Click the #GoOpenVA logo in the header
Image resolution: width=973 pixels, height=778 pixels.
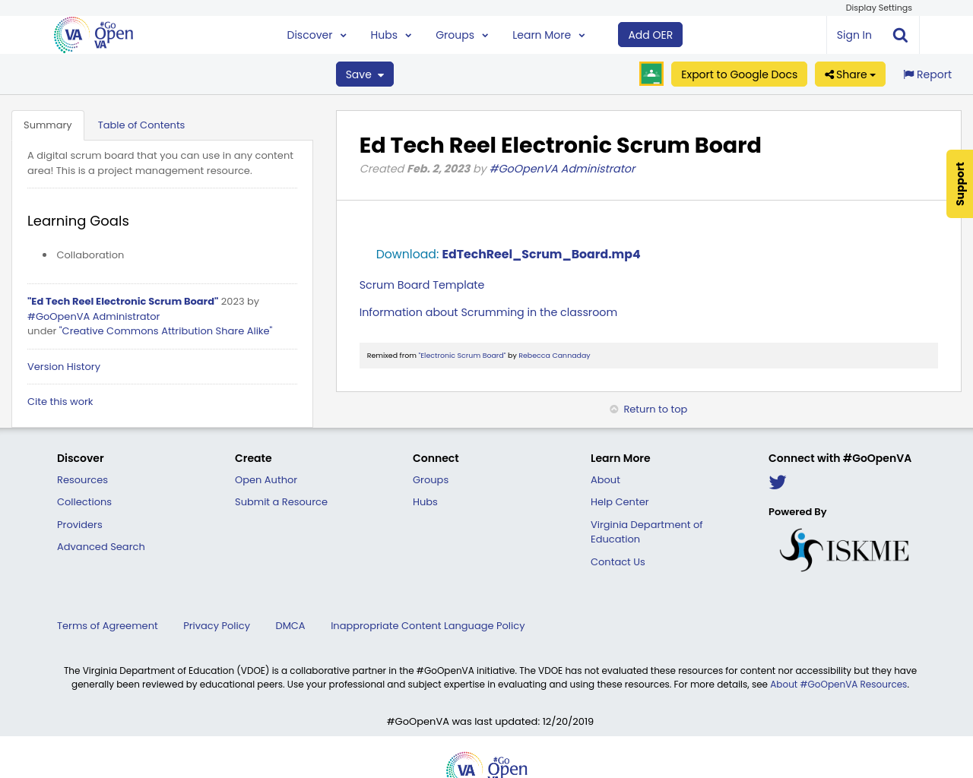[x=93, y=33]
